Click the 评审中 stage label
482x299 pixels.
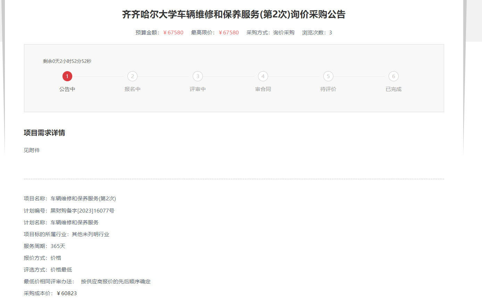[x=198, y=89]
